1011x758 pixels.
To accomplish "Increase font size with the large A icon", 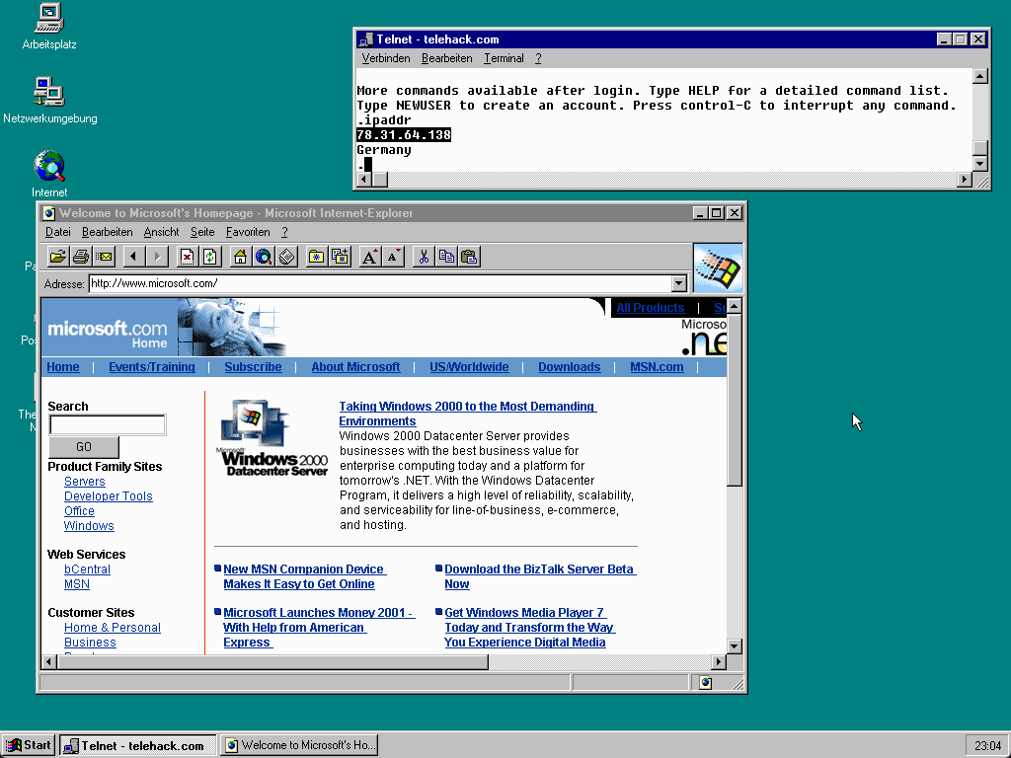I will tap(370, 258).
